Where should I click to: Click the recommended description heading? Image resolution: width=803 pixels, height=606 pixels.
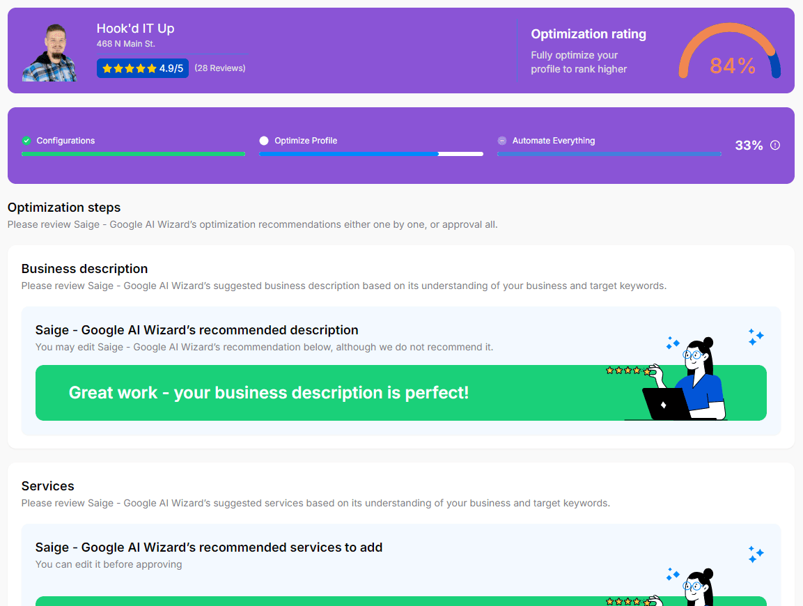(196, 330)
